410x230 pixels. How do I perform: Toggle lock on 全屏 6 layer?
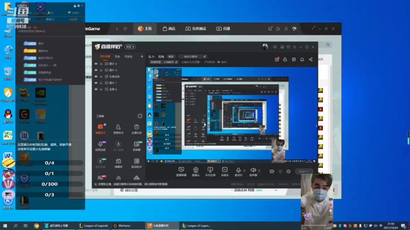(101, 89)
